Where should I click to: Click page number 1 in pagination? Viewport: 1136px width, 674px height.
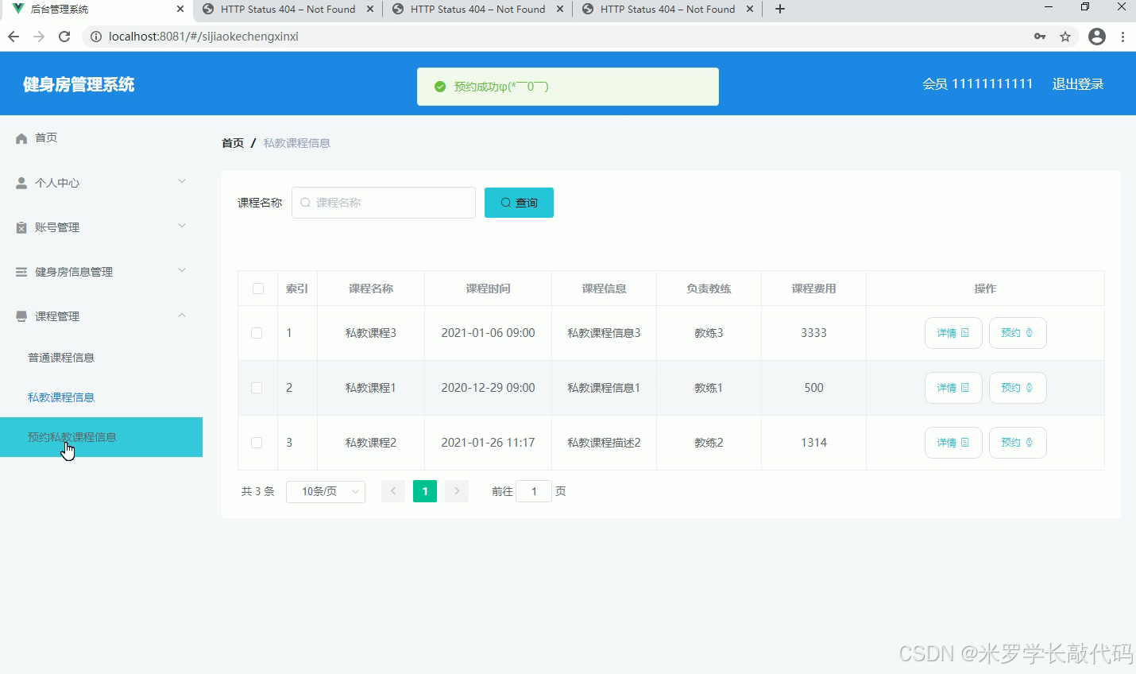(x=425, y=492)
